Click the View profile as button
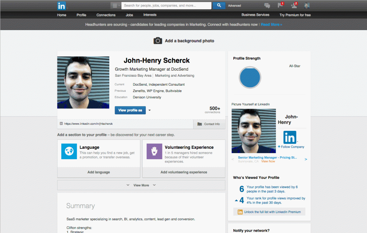367x233 pixels. pos(130,110)
